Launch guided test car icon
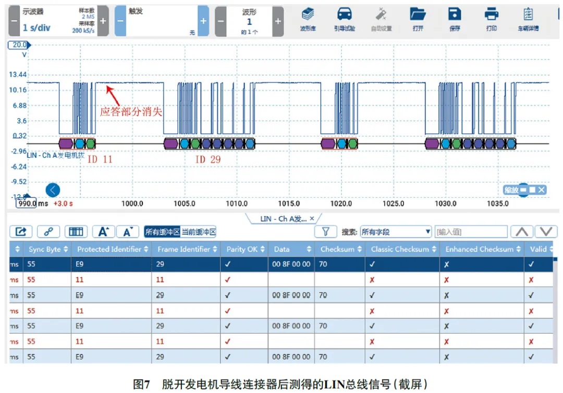Viewport: 563px width, 393px height. (x=345, y=15)
